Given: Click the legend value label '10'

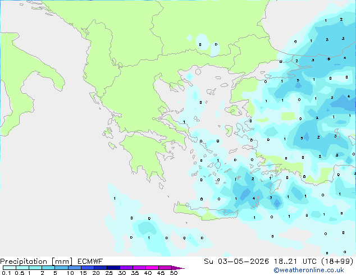Looking at the screenshot, I should pyautogui.click(x=70, y=273).
